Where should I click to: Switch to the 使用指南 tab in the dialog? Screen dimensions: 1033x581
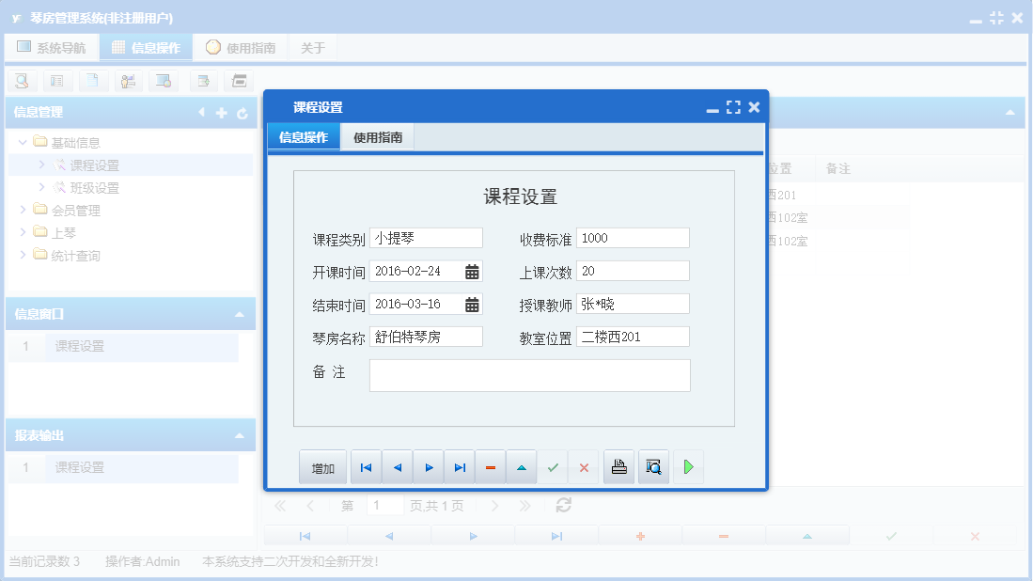376,135
